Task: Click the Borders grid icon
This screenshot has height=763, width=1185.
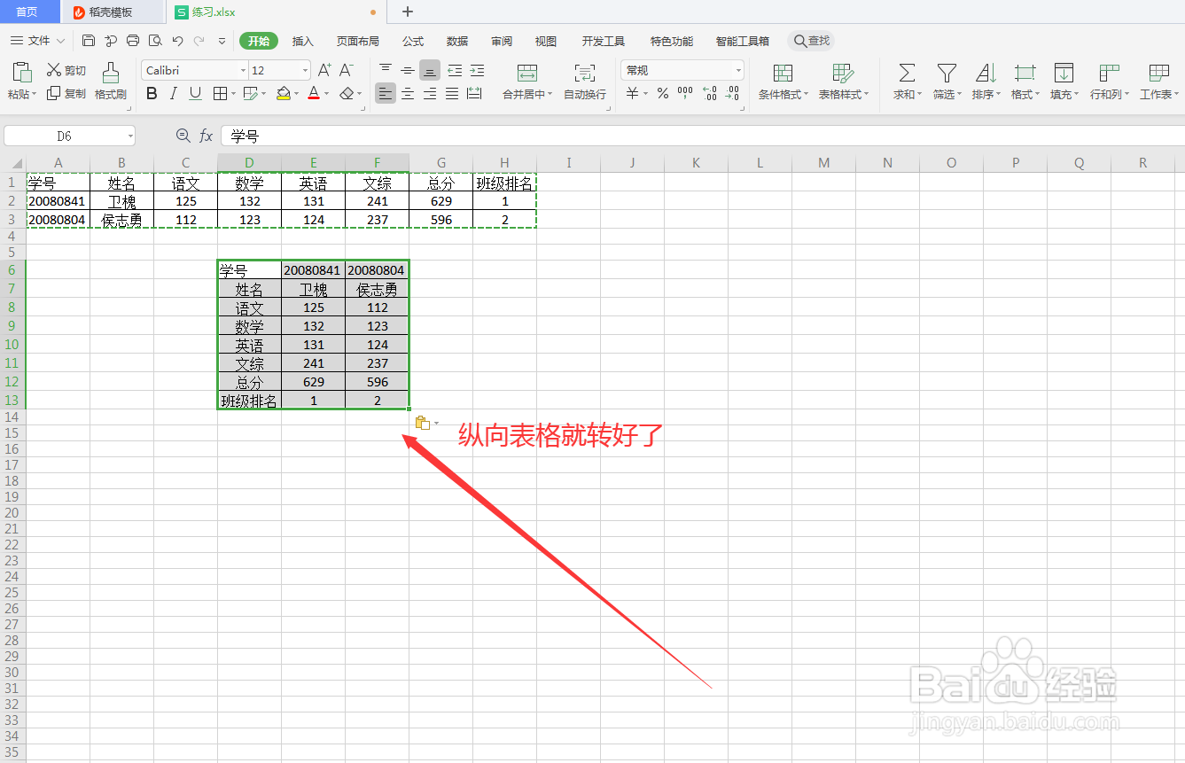Action: (219, 93)
